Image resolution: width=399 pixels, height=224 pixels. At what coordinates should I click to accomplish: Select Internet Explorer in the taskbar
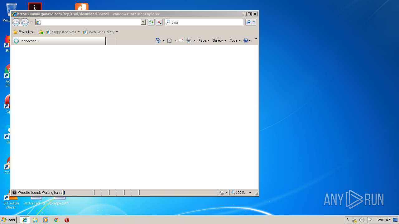(x=25, y=220)
